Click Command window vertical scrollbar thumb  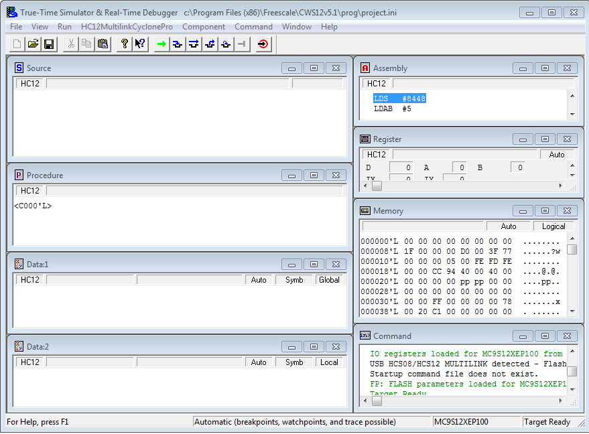pyautogui.click(x=572, y=371)
